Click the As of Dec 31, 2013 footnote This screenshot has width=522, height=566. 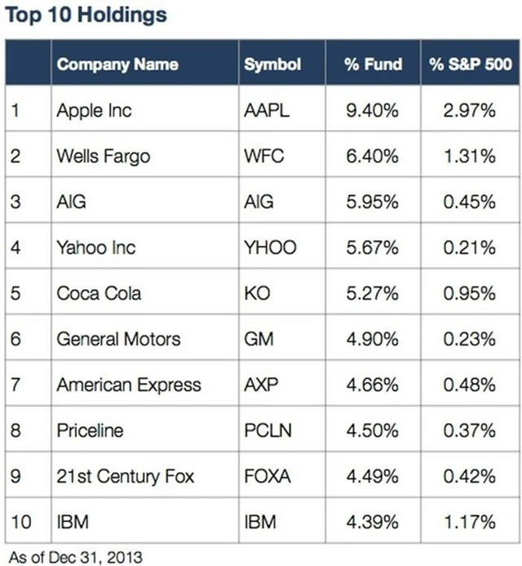[72, 555]
